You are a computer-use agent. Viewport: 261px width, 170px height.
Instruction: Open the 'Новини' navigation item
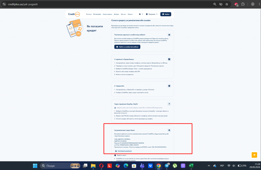[130, 14]
